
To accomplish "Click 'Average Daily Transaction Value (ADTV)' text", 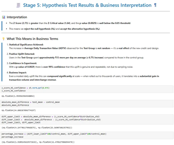I will pyautogui.click(x=45, y=48).
